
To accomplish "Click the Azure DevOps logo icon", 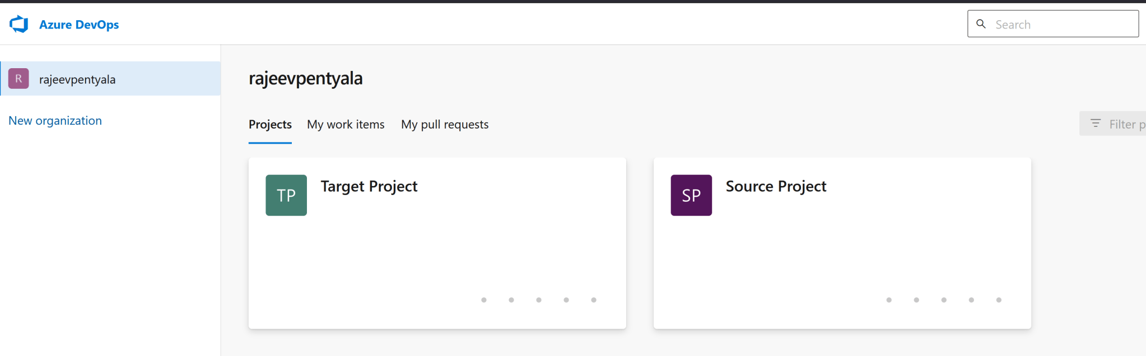I will pyautogui.click(x=18, y=23).
